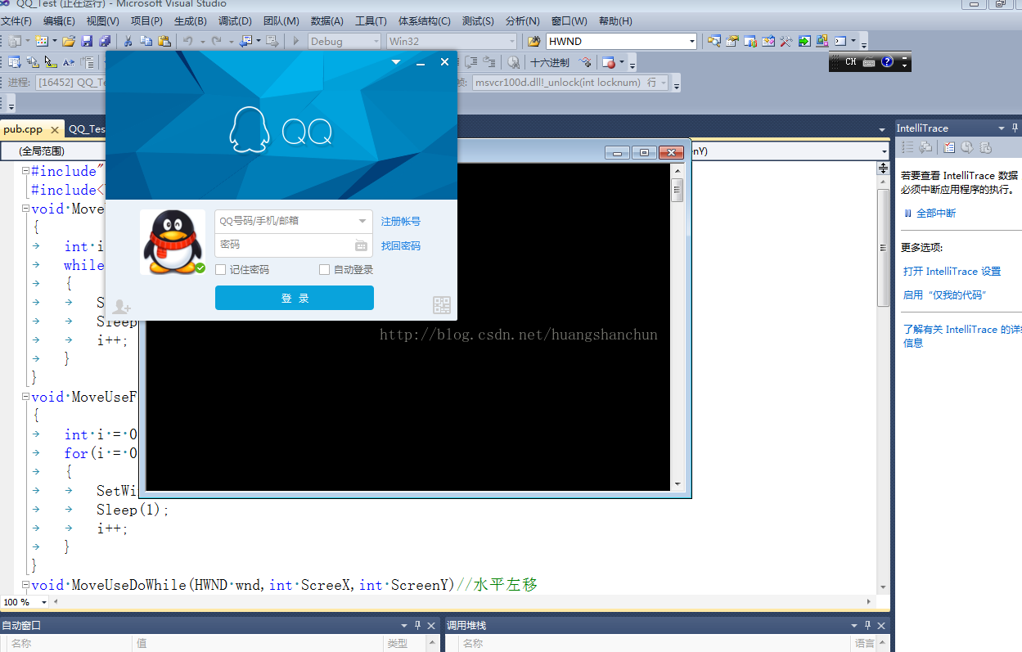
Task: Open the 调用堆栈 panel options dropdown
Action: click(855, 625)
